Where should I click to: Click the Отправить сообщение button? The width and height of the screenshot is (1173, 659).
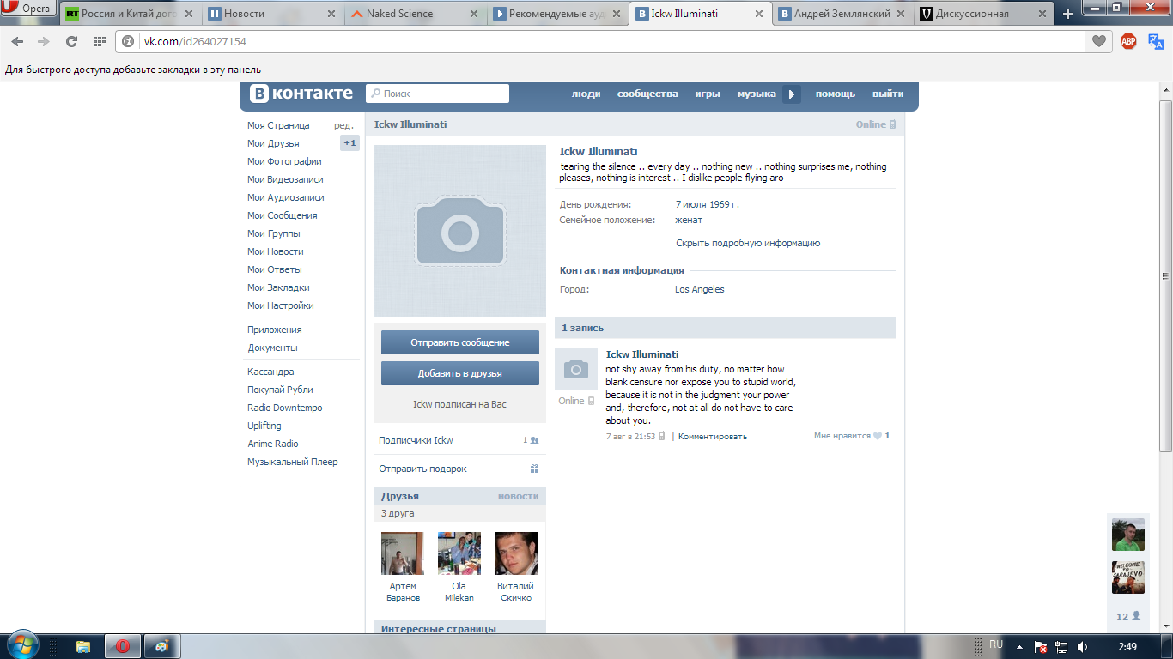tap(460, 342)
